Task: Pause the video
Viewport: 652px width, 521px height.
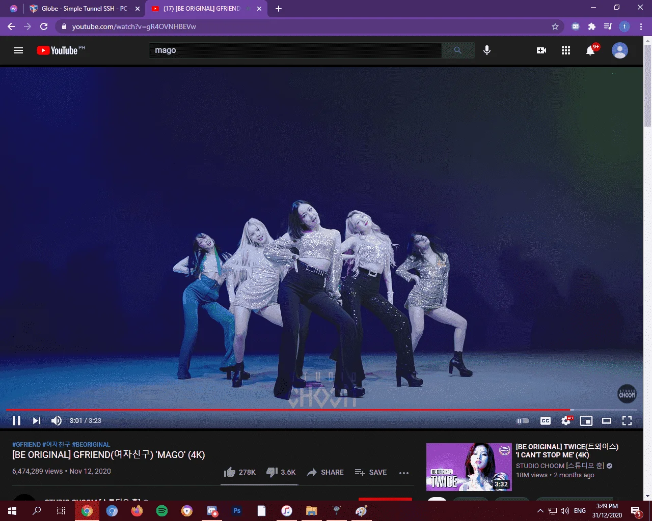Action: (16, 421)
